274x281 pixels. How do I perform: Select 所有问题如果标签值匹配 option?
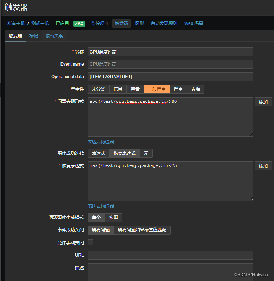[142, 230]
